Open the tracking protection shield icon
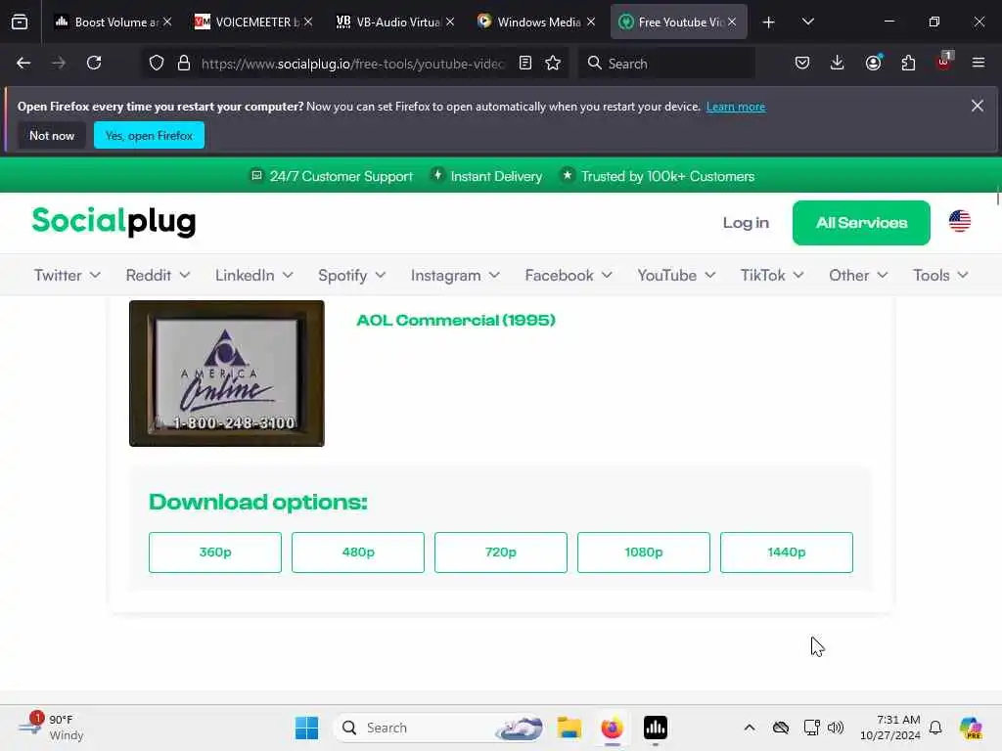 (x=157, y=63)
